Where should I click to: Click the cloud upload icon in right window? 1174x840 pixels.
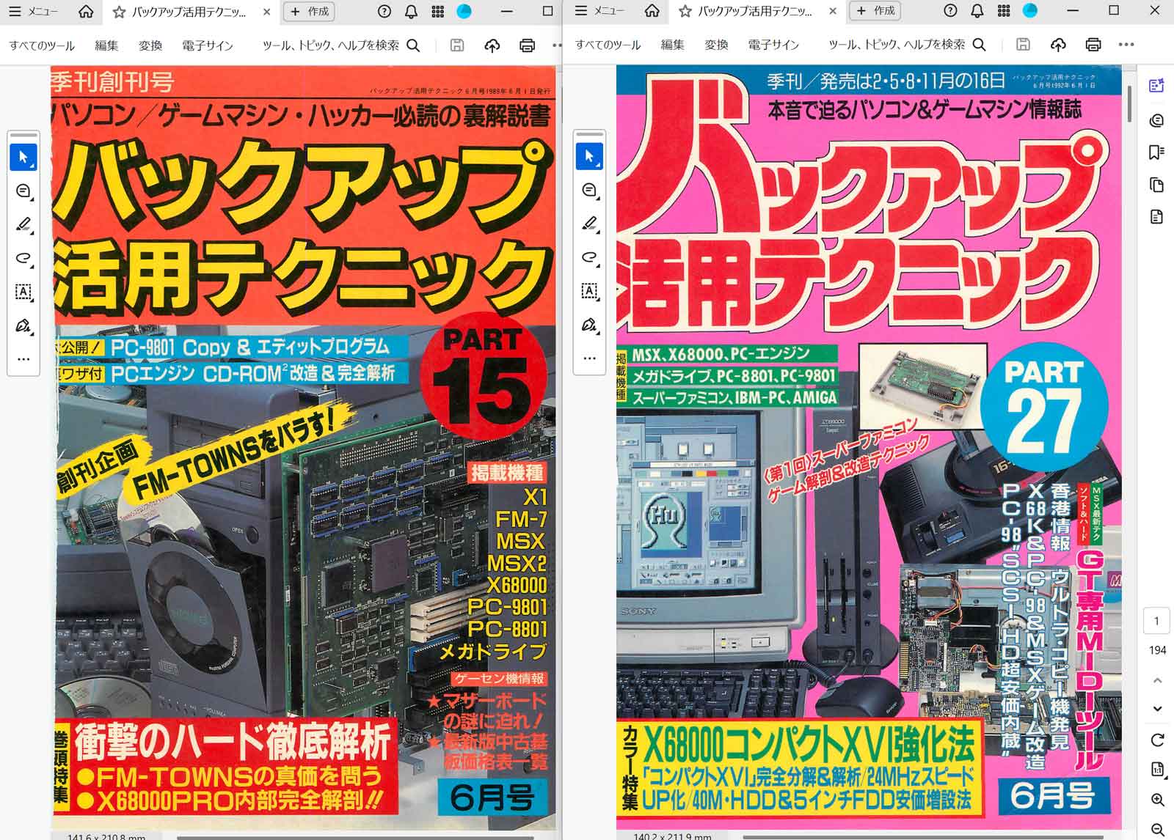coord(1058,45)
